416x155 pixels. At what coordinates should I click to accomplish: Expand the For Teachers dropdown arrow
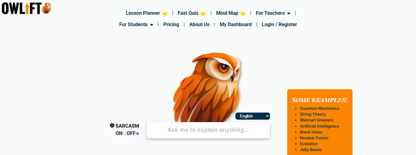click(289, 14)
